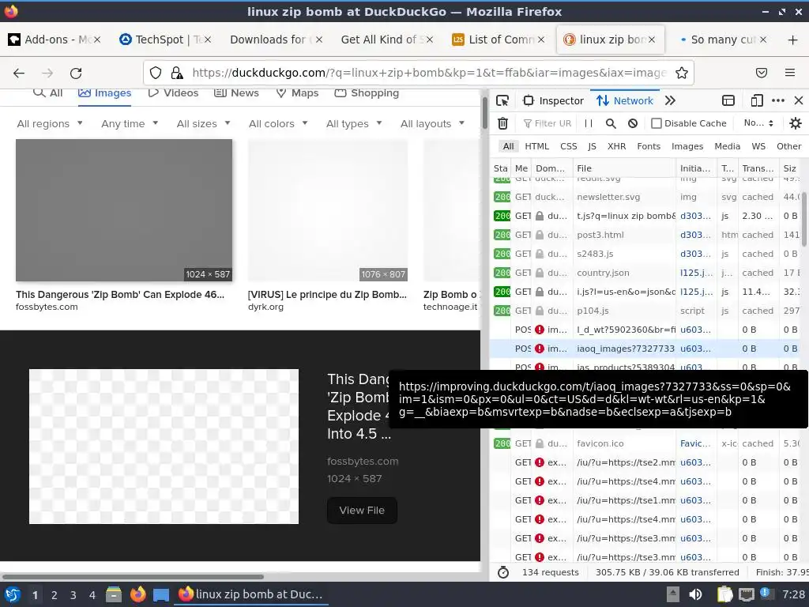Click the address bar URL
The width and height of the screenshot is (809, 607).
(429, 73)
